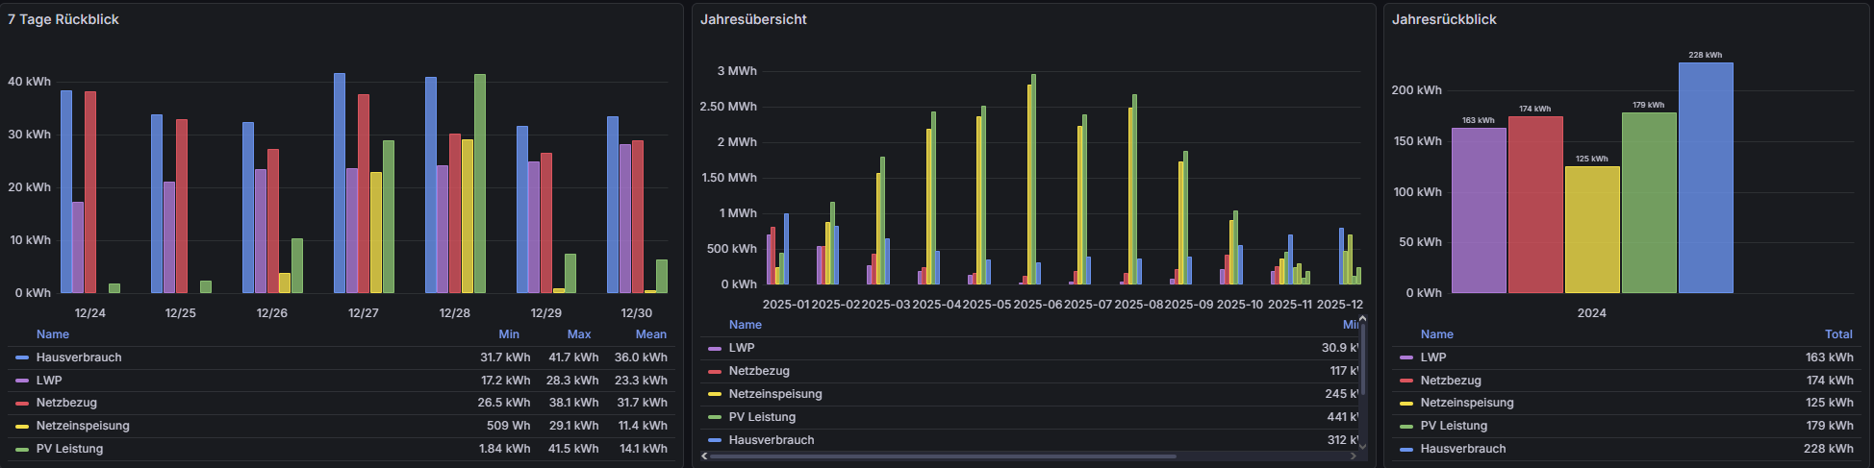This screenshot has height=468, width=1874.
Task: Open the 7 Tage Rückblick panel title menu
Action: [63, 19]
